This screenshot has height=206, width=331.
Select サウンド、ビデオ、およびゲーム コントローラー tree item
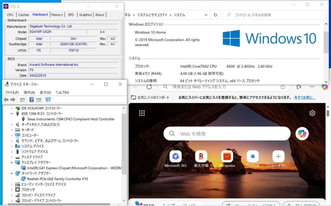[50, 141]
